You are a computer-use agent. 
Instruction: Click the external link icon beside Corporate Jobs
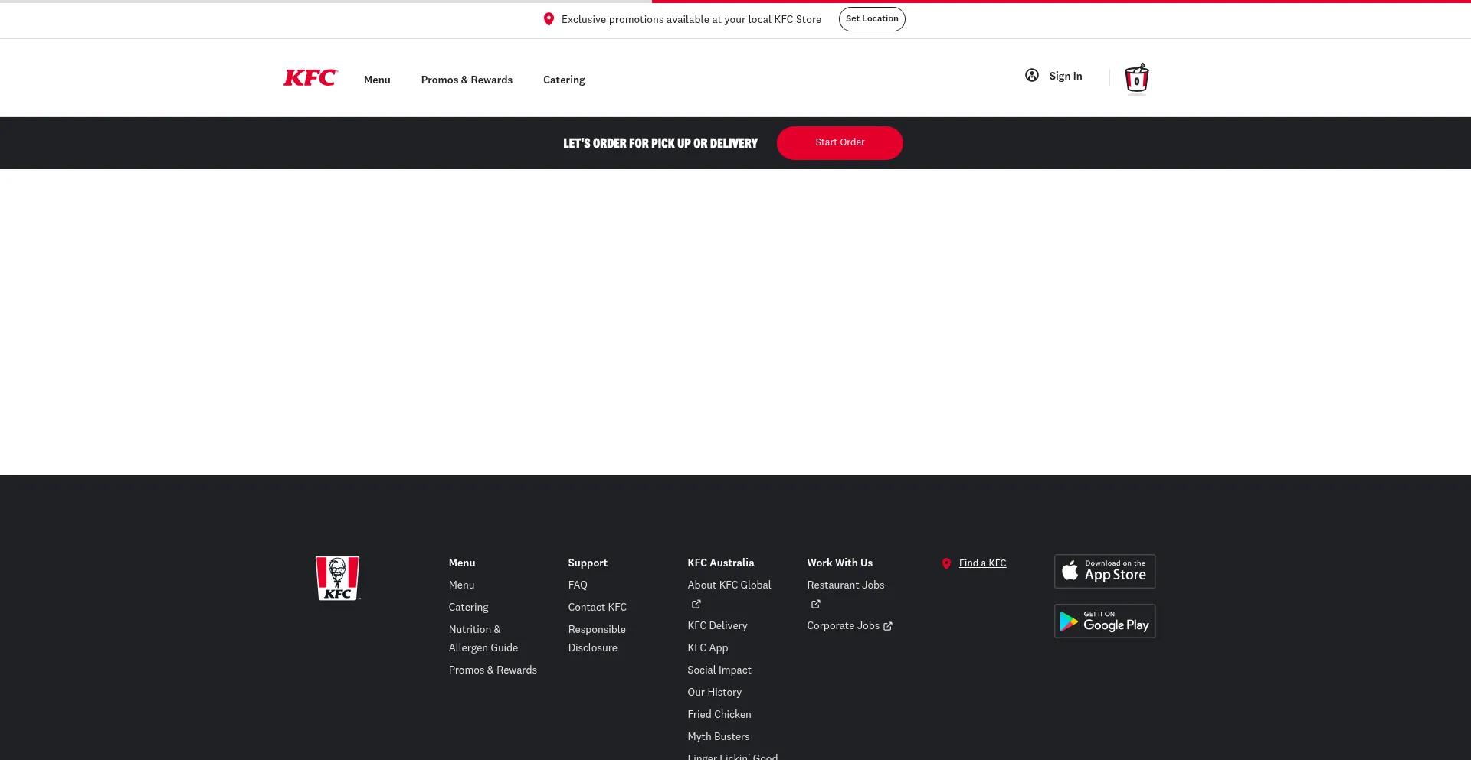tap(888, 626)
